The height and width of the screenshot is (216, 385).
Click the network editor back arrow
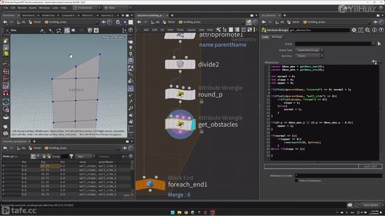click(x=139, y=22)
